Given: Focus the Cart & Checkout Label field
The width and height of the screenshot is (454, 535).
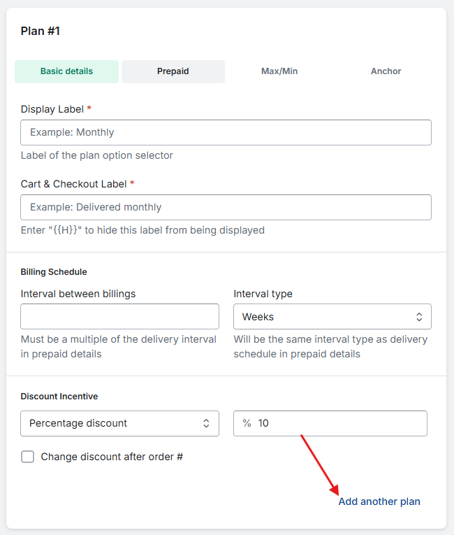Looking at the screenshot, I should tap(226, 207).
